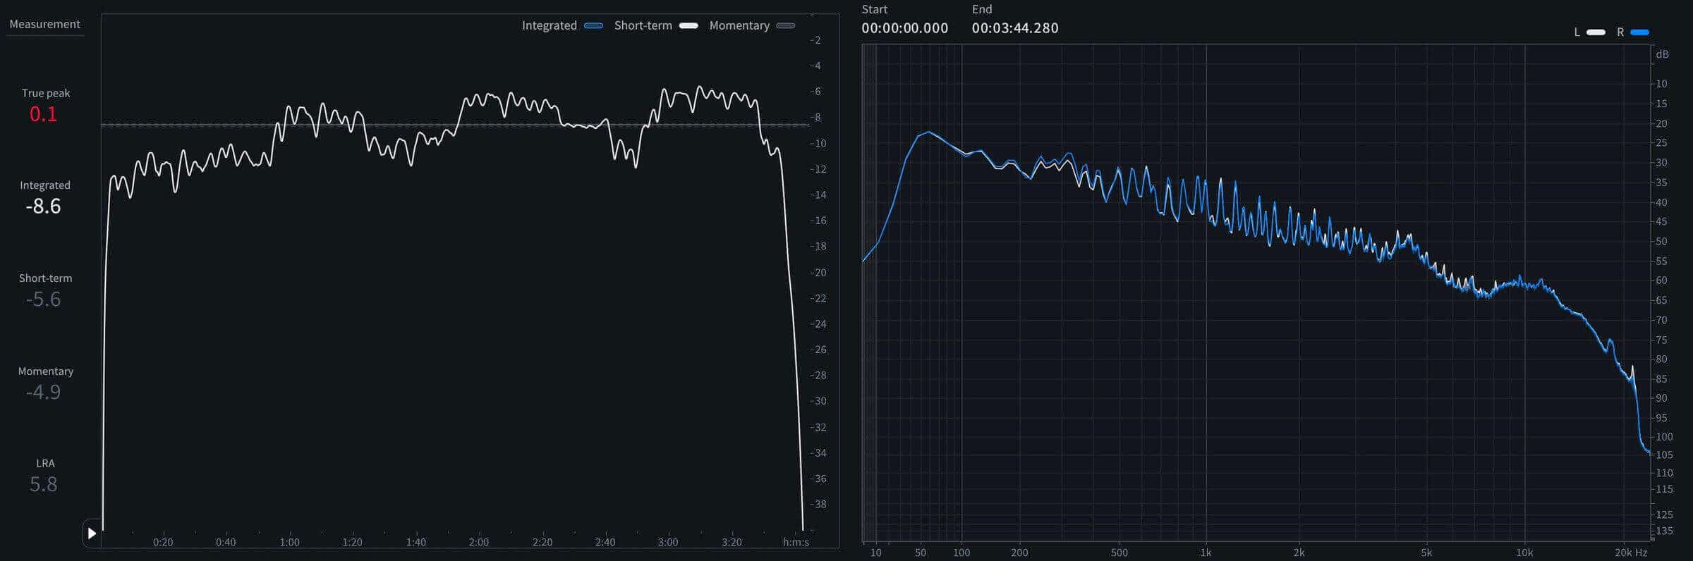Toggle the Momentary legend swatch
This screenshot has height=561, width=1693.
click(x=786, y=25)
